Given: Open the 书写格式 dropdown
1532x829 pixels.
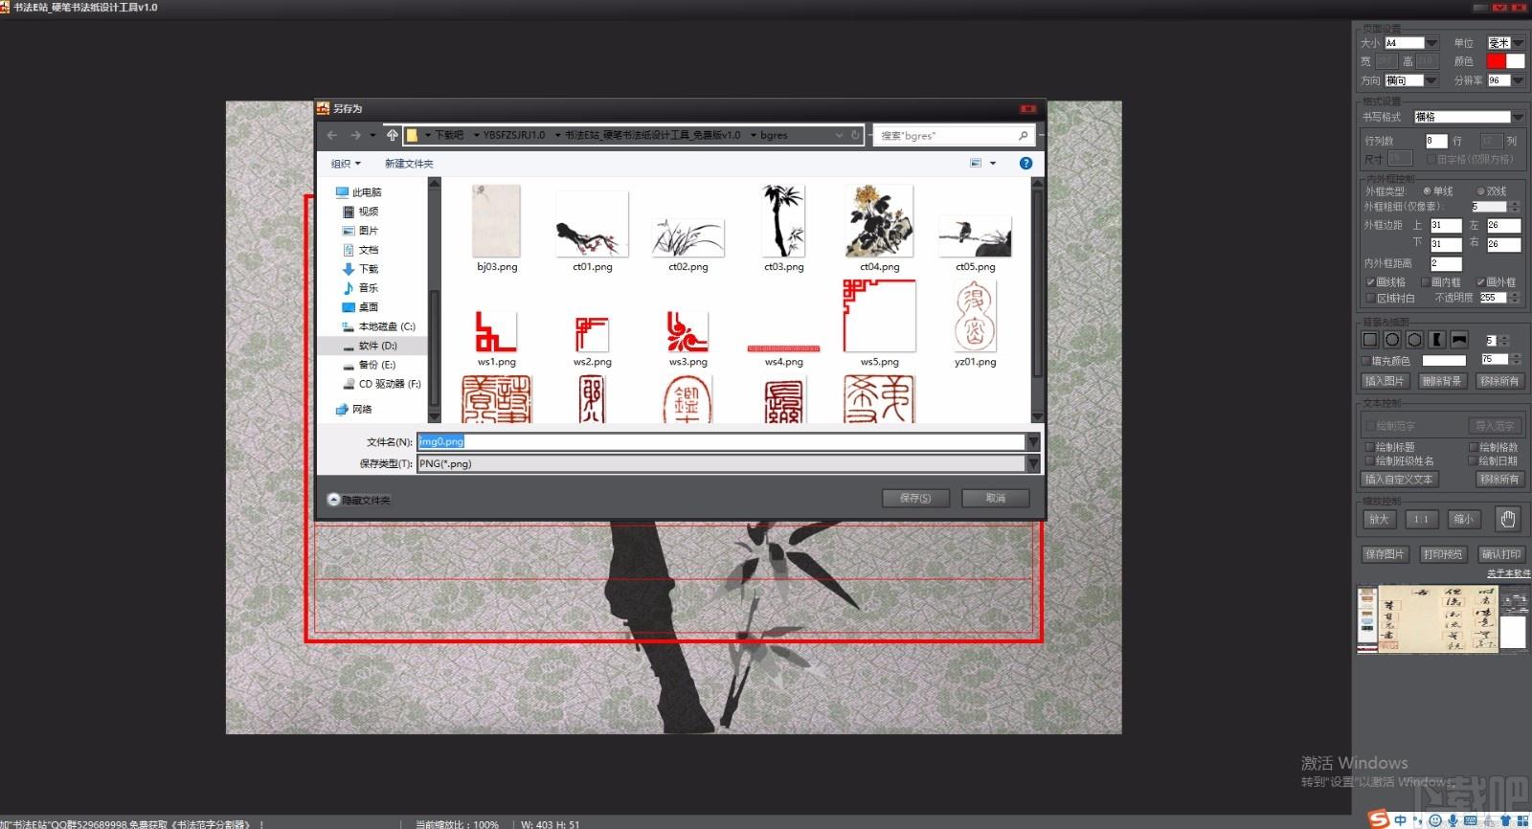Looking at the screenshot, I should point(1469,117).
